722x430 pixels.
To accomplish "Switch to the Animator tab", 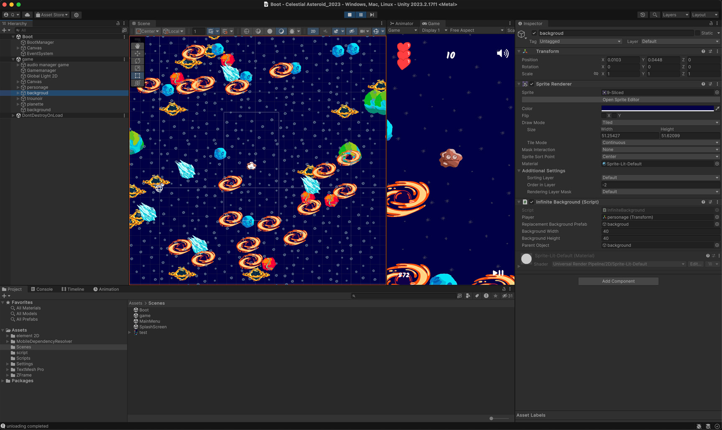I will (x=402, y=23).
